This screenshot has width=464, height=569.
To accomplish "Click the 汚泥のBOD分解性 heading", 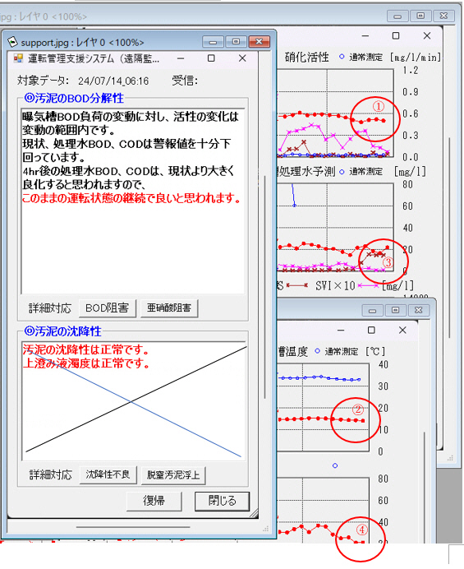I will [x=74, y=98].
